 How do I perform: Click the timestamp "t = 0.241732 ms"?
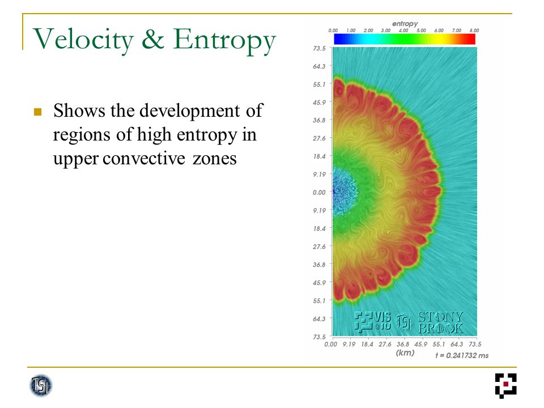tap(462, 355)
